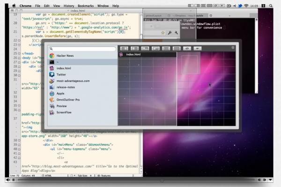Click the first layout preset button in the overlay toolbar
The height and width of the screenshot is (187, 281).
click(x=124, y=48)
